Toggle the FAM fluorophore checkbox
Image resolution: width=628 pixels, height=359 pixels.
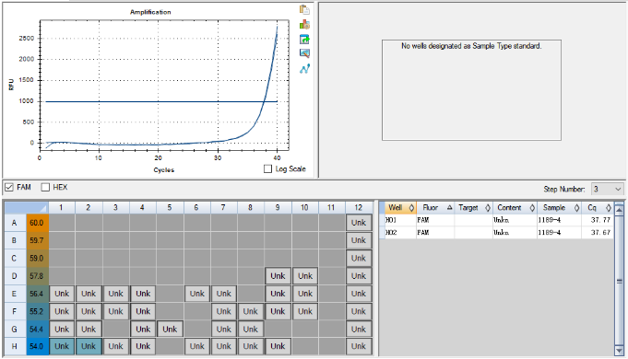(x=9, y=187)
